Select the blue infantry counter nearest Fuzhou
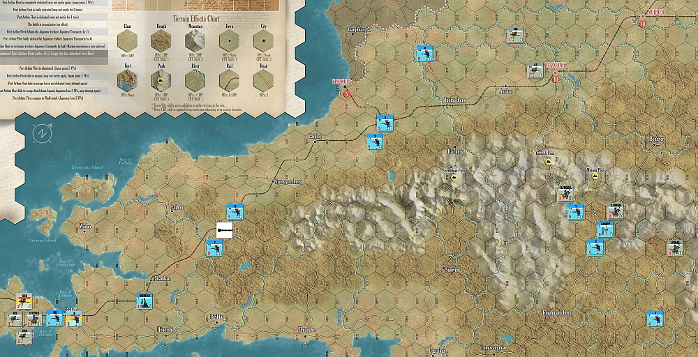 pyautogui.click(x=234, y=212)
